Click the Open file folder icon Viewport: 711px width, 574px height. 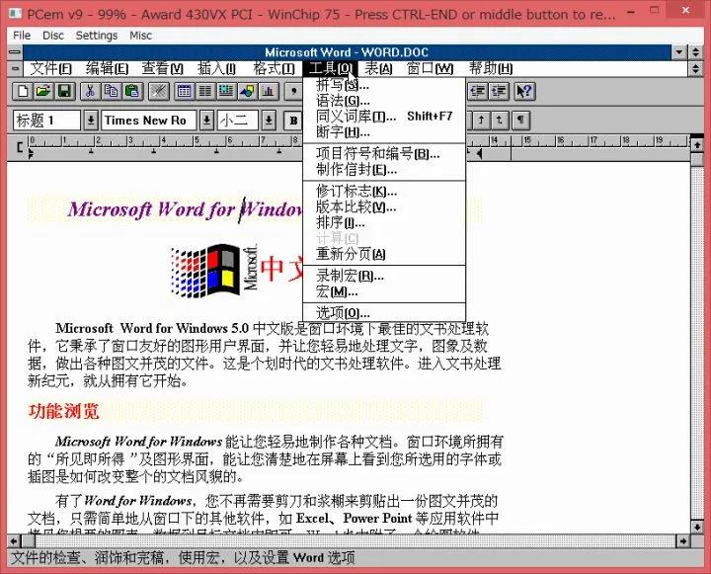(x=43, y=91)
